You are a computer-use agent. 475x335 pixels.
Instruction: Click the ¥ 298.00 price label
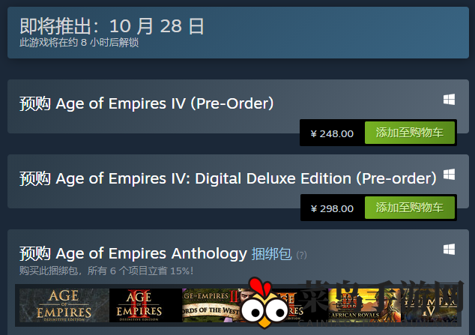(x=331, y=208)
